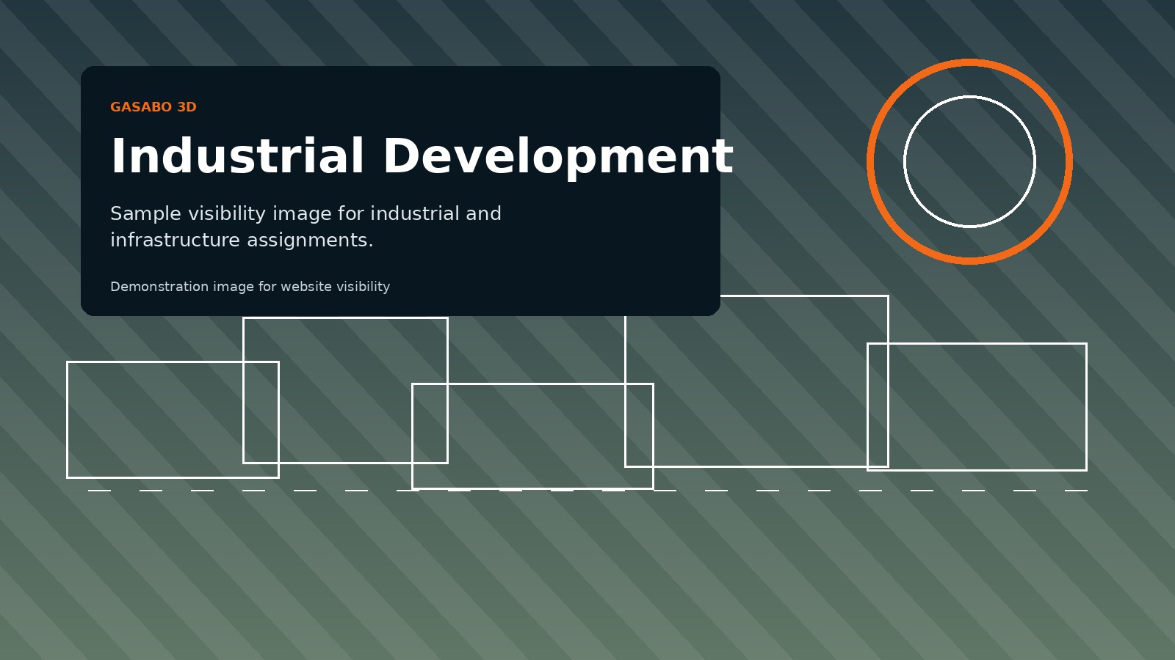Click the 'infrastructure assignments.' text line

242,240
